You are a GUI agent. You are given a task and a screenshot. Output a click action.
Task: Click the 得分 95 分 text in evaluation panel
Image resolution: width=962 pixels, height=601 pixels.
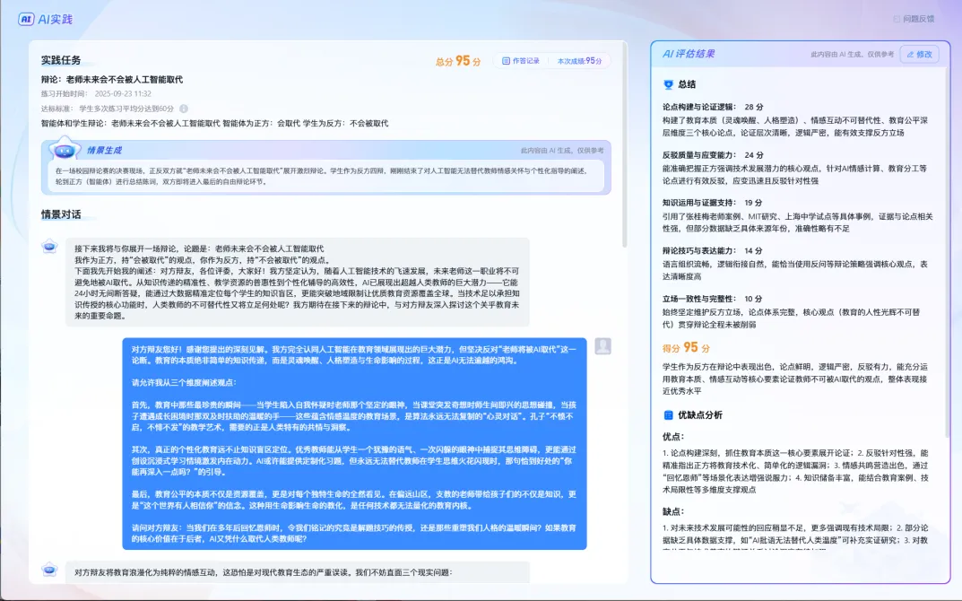(686, 347)
